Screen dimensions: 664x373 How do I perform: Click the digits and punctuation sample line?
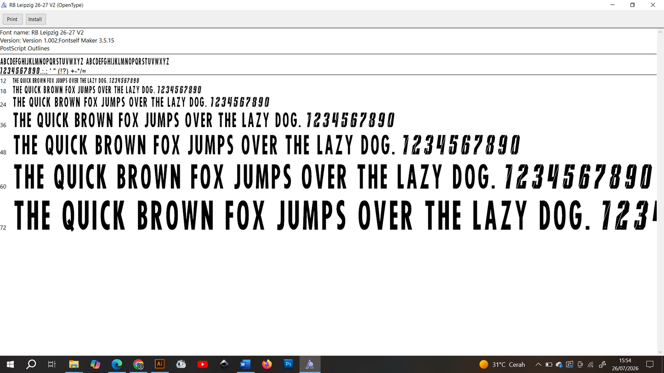pos(43,71)
